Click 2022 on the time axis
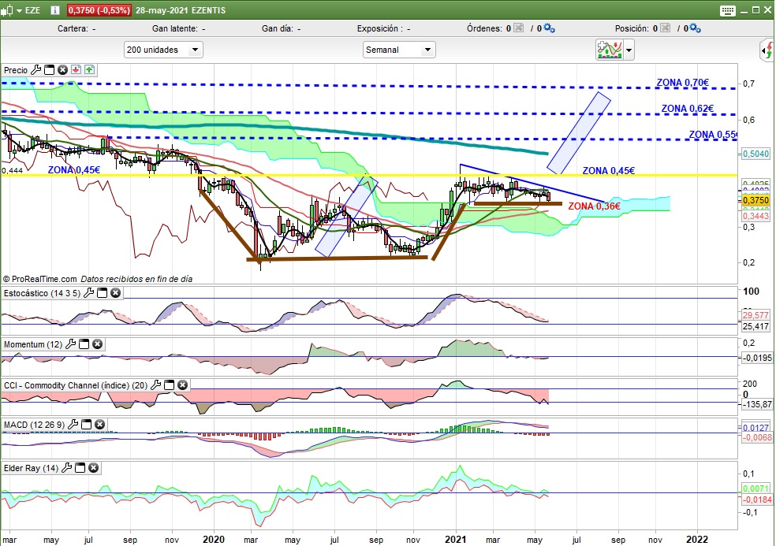 tap(697, 539)
